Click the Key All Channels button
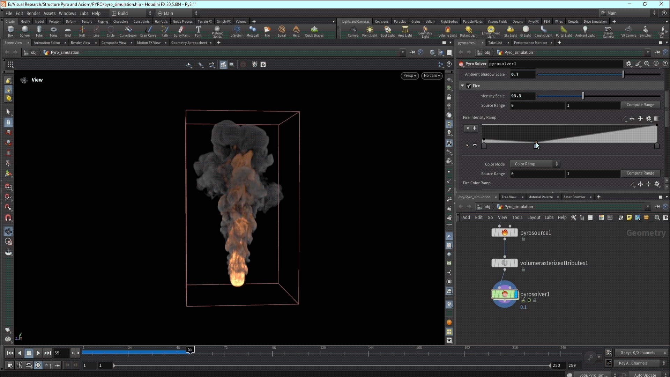670x377 pixels. 633,363
